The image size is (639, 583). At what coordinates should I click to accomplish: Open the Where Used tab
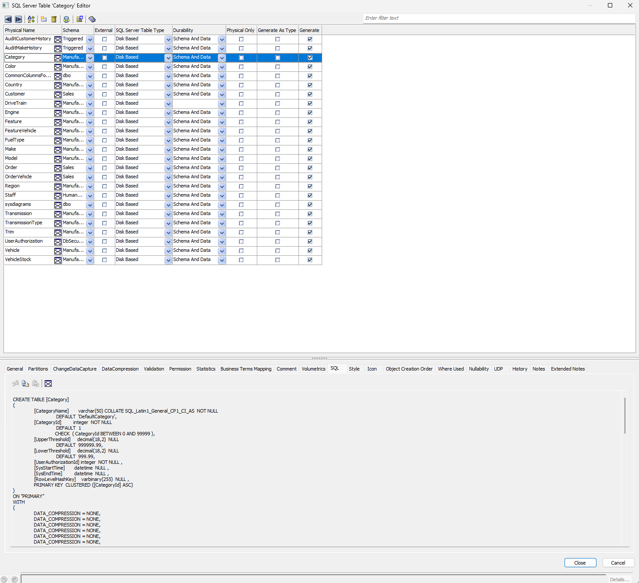[x=451, y=369]
